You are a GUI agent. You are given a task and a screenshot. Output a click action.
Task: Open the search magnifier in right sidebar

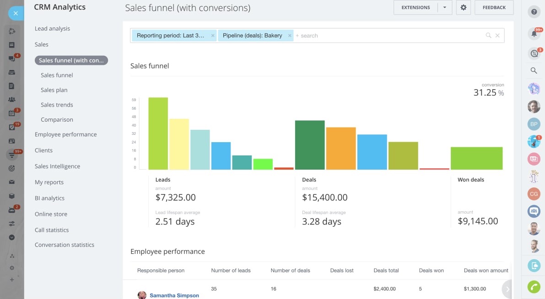click(534, 70)
